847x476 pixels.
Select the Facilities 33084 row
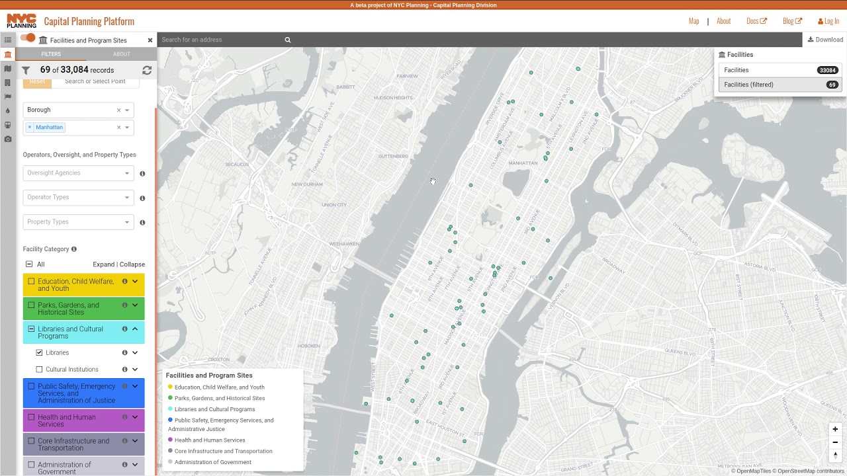click(780, 70)
